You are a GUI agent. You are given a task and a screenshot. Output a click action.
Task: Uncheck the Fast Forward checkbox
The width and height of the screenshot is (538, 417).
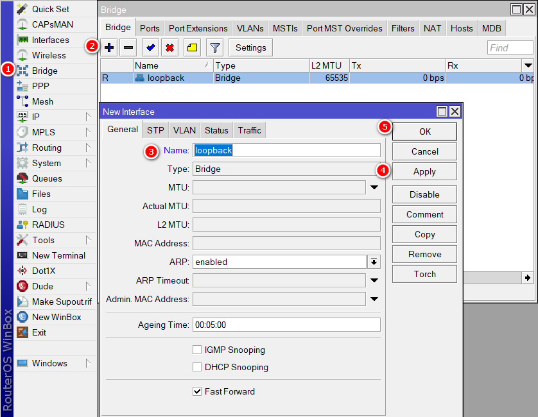(x=197, y=391)
